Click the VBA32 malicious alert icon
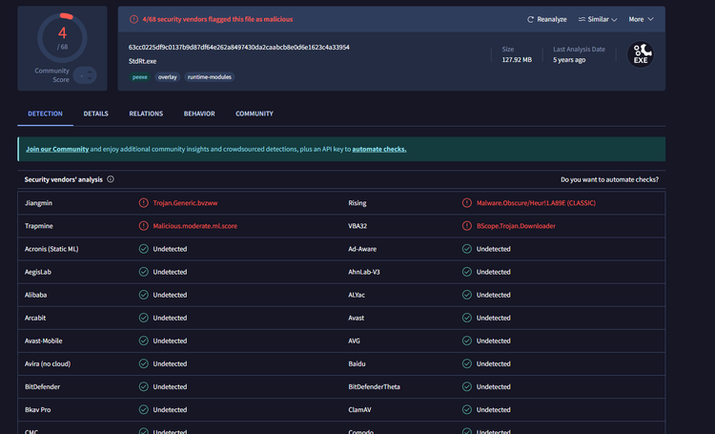The width and height of the screenshot is (715, 434). pos(467,226)
